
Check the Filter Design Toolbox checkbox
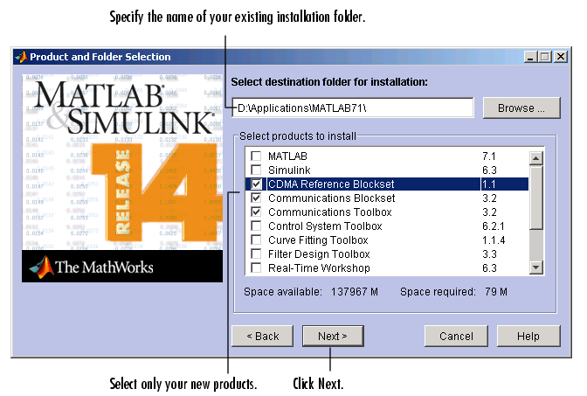click(x=256, y=254)
